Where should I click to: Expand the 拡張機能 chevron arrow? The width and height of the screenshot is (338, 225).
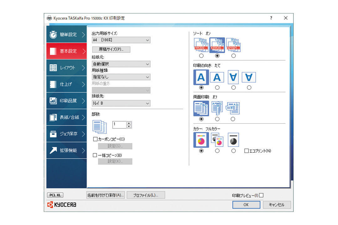pyautogui.click(x=84, y=150)
